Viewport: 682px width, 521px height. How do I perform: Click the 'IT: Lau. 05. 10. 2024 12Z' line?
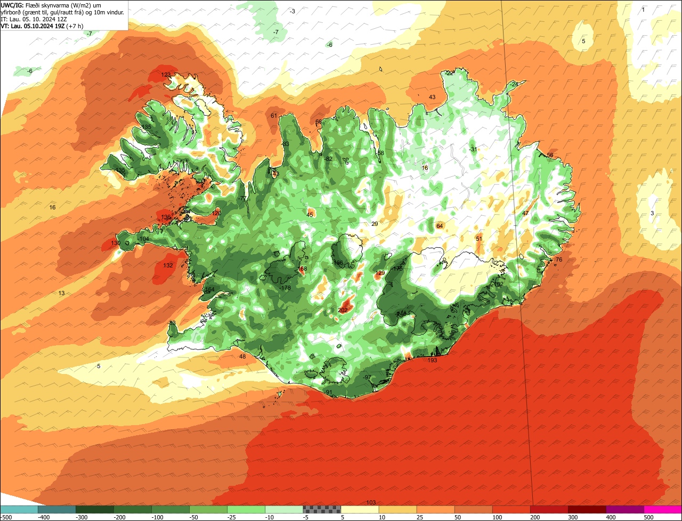coord(34,19)
